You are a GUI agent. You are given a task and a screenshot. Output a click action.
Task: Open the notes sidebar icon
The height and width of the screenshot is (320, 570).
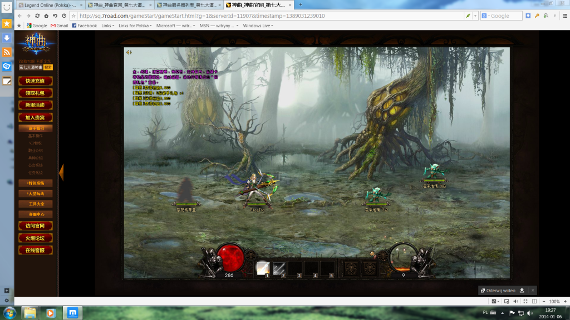click(x=7, y=81)
